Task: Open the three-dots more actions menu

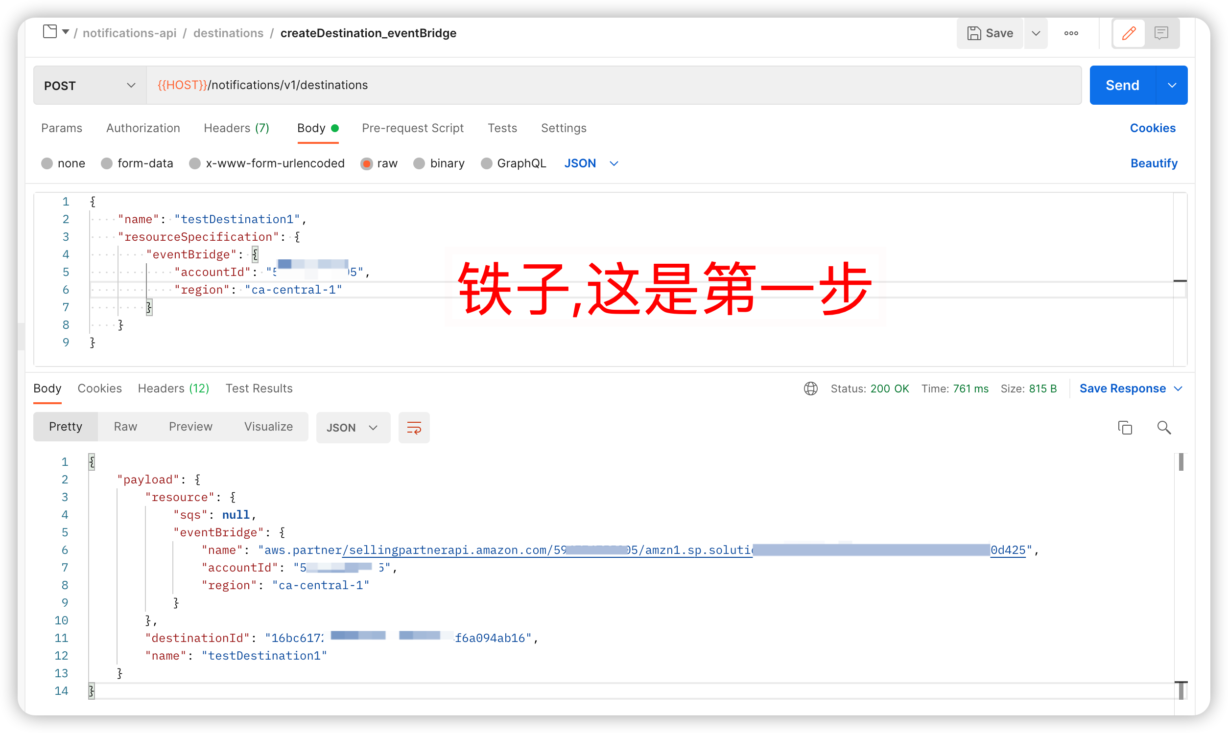Action: [x=1071, y=33]
